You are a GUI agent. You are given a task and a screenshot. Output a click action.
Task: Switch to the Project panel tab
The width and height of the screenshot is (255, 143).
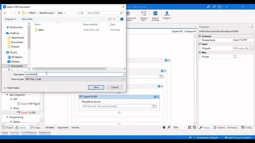8,128
